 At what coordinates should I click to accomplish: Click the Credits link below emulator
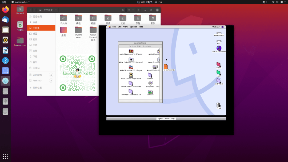click(166, 119)
